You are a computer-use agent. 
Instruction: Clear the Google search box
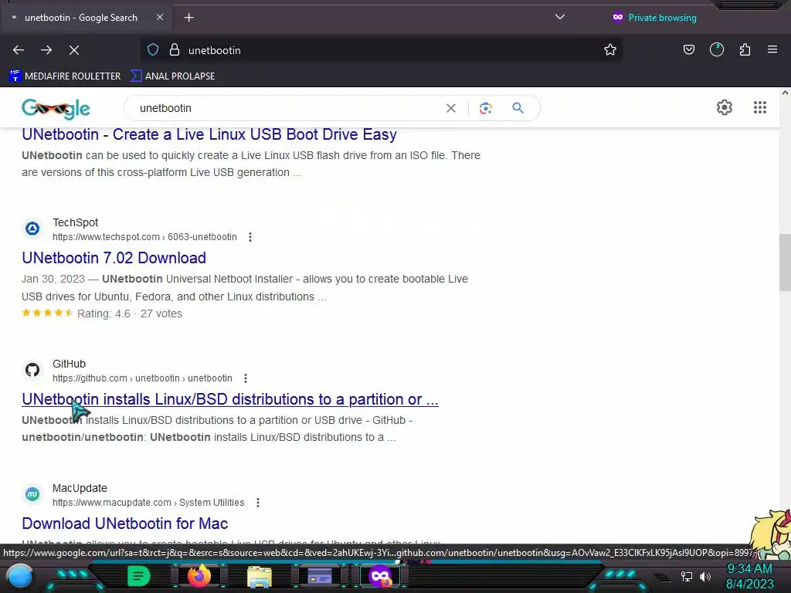pyautogui.click(x=451, y=108)
